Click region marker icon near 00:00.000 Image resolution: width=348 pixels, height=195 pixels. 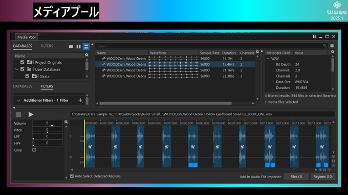point(90,147)
